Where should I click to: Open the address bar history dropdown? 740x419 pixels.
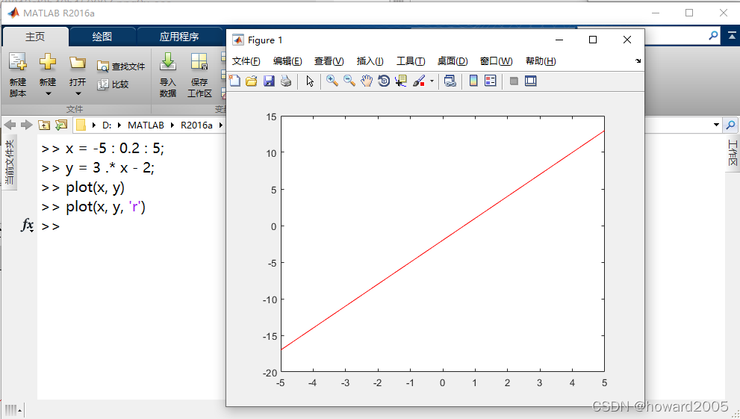point(716,125)
